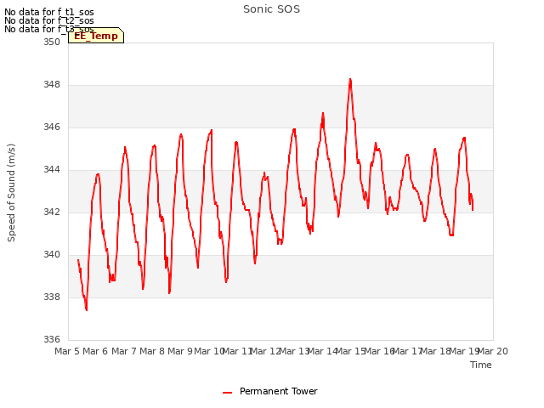Screen dimensions: 544x408
Task: Click the 346 y-axis tick label
Action: click(x=52, y=127)
